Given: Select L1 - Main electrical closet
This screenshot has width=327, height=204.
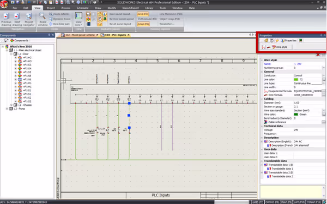Looking at the screenshot, I should [x=28, y=50].
